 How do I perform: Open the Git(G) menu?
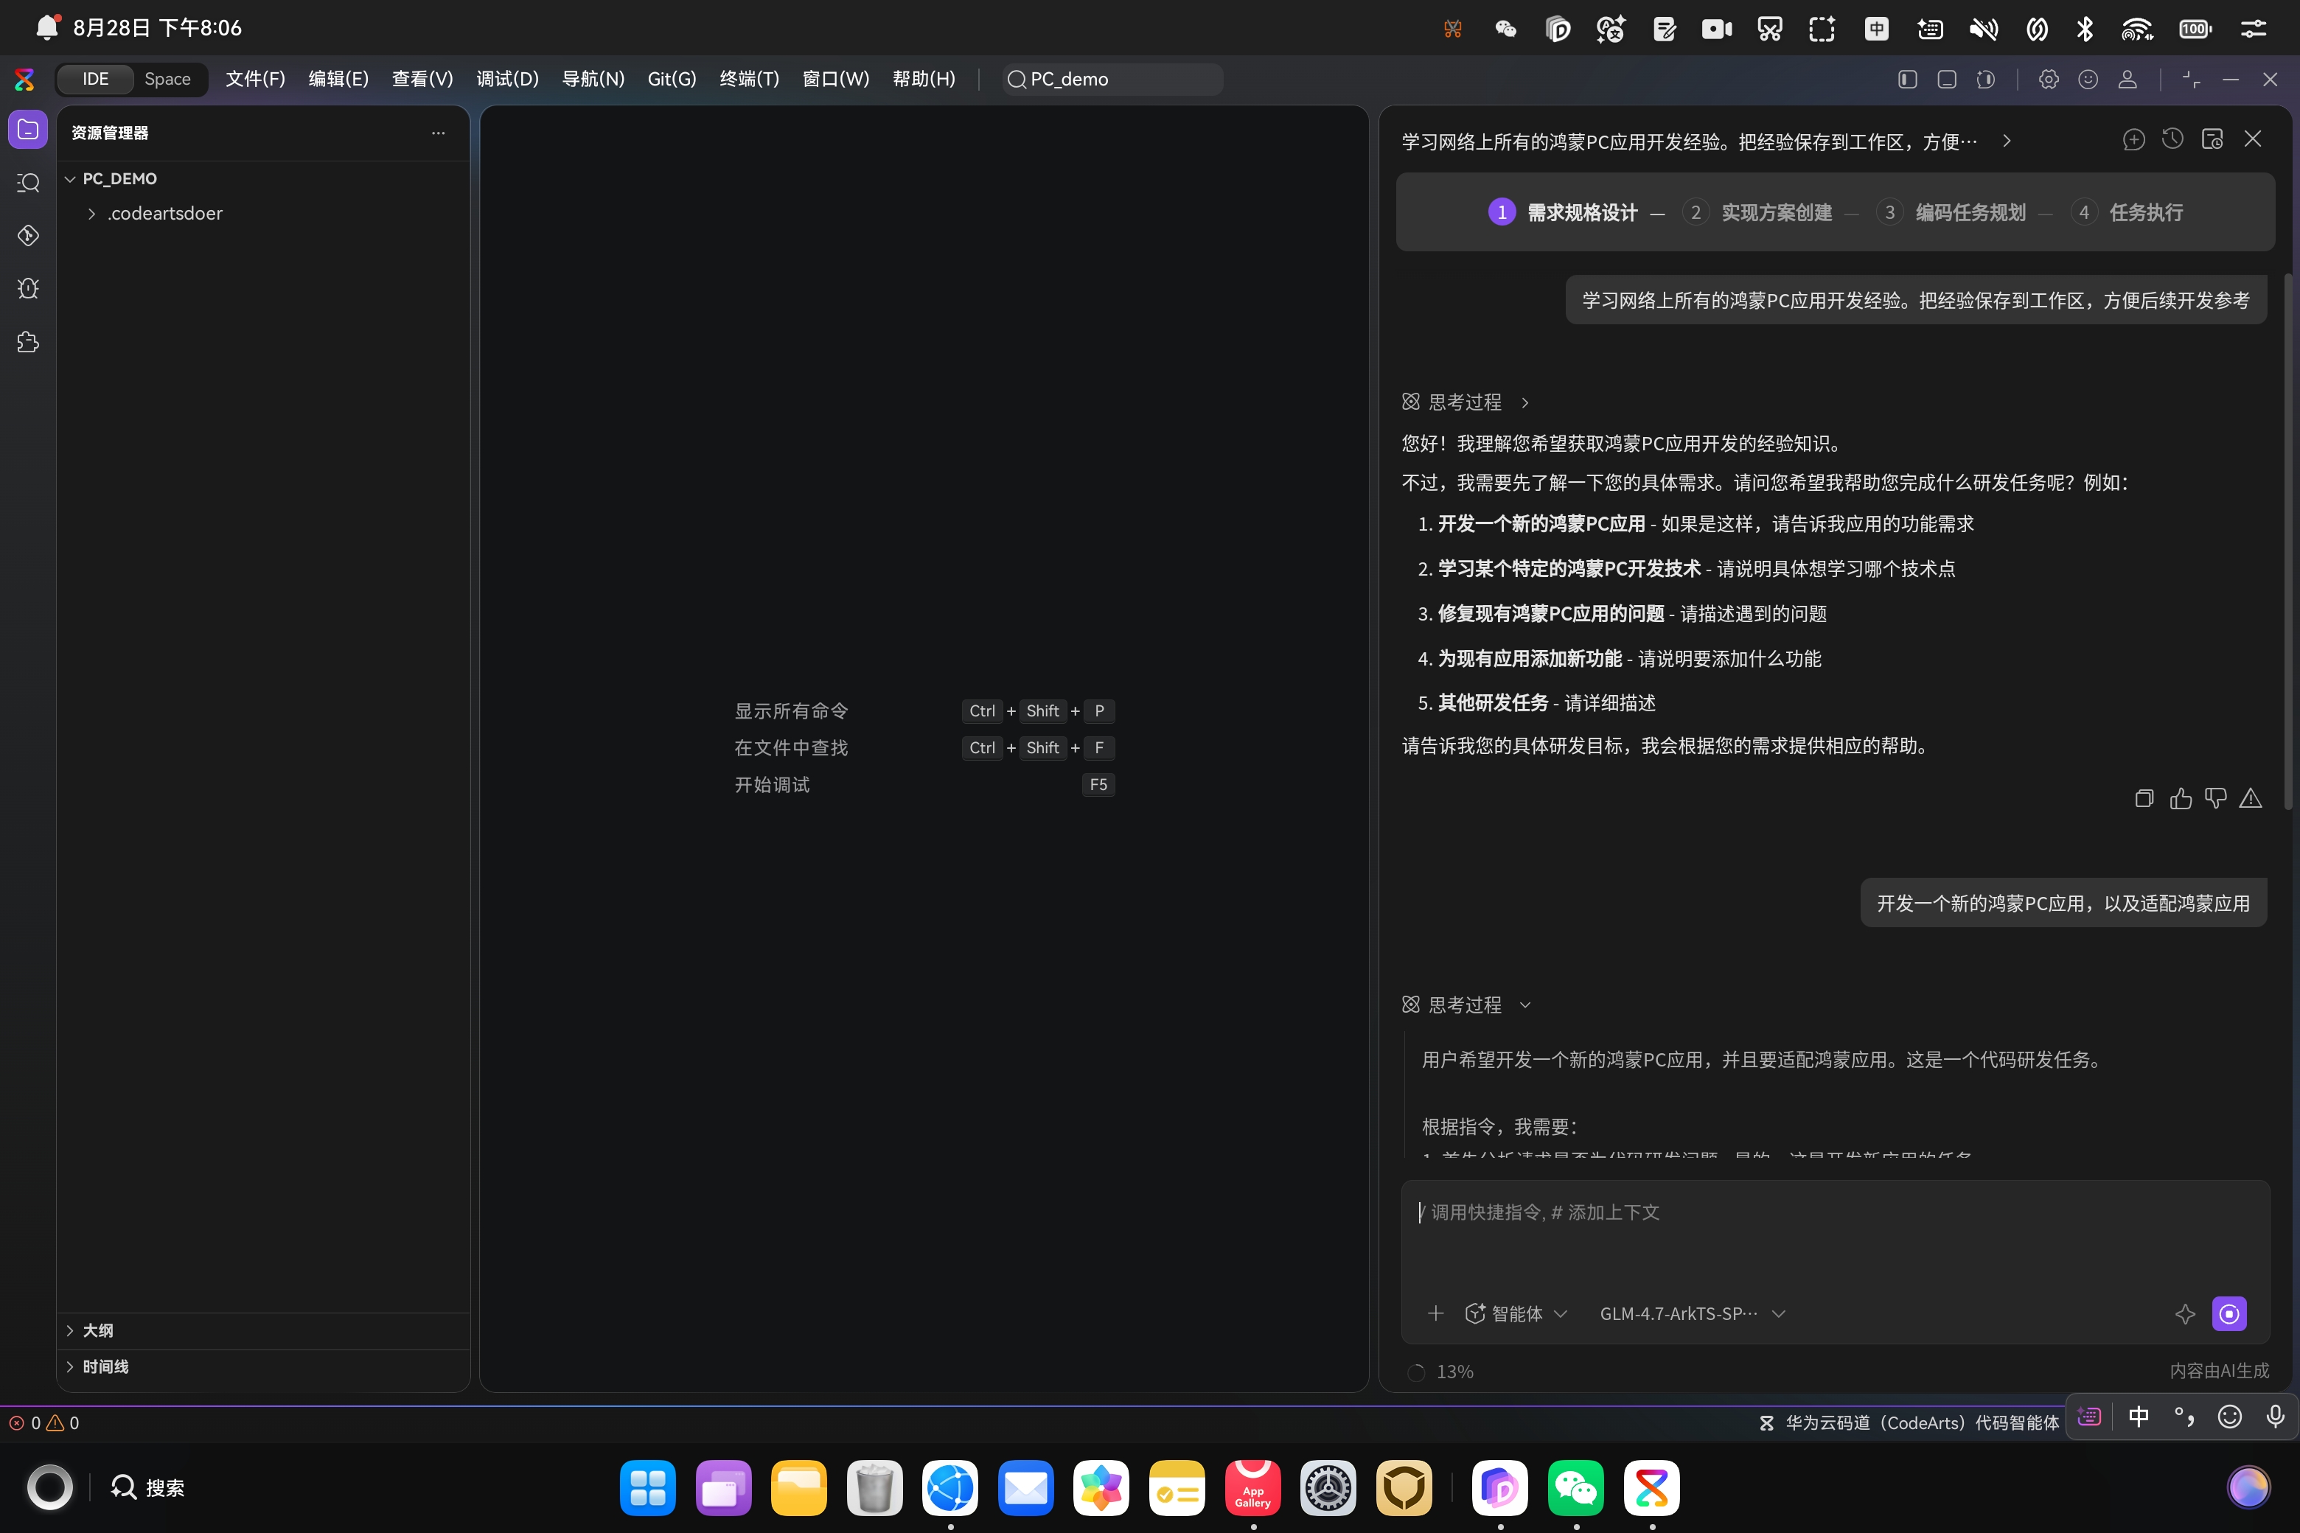(x=672, y=79)
